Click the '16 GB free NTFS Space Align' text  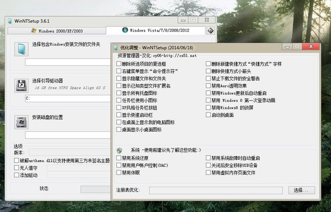[70, 88]
